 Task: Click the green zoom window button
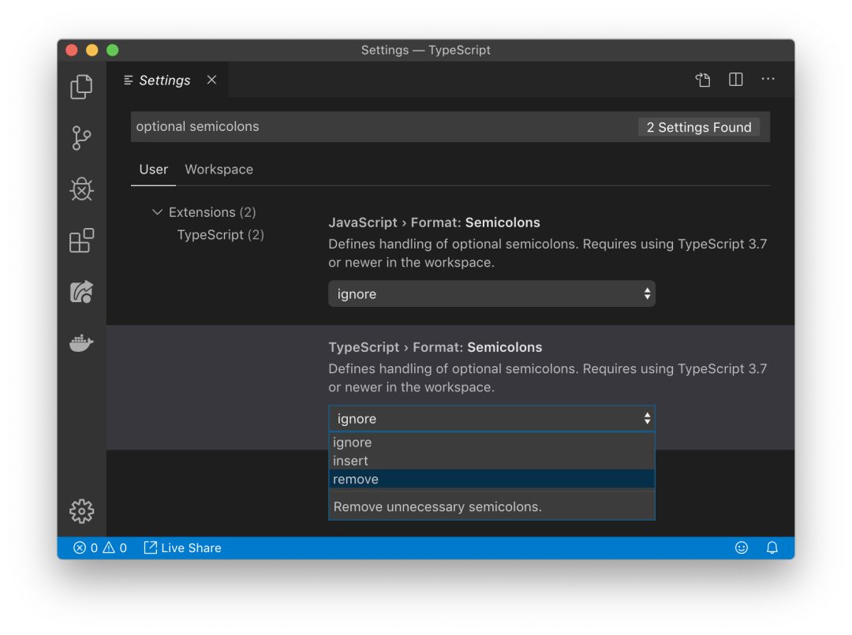(x=113, y=50)
